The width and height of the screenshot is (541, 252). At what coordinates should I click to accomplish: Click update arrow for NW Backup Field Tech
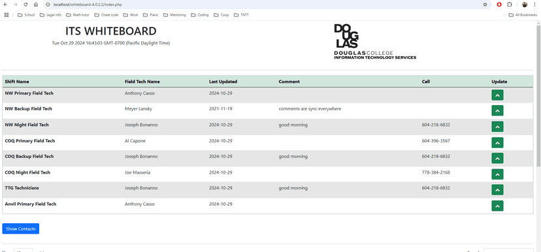click(x=497, y=111)
